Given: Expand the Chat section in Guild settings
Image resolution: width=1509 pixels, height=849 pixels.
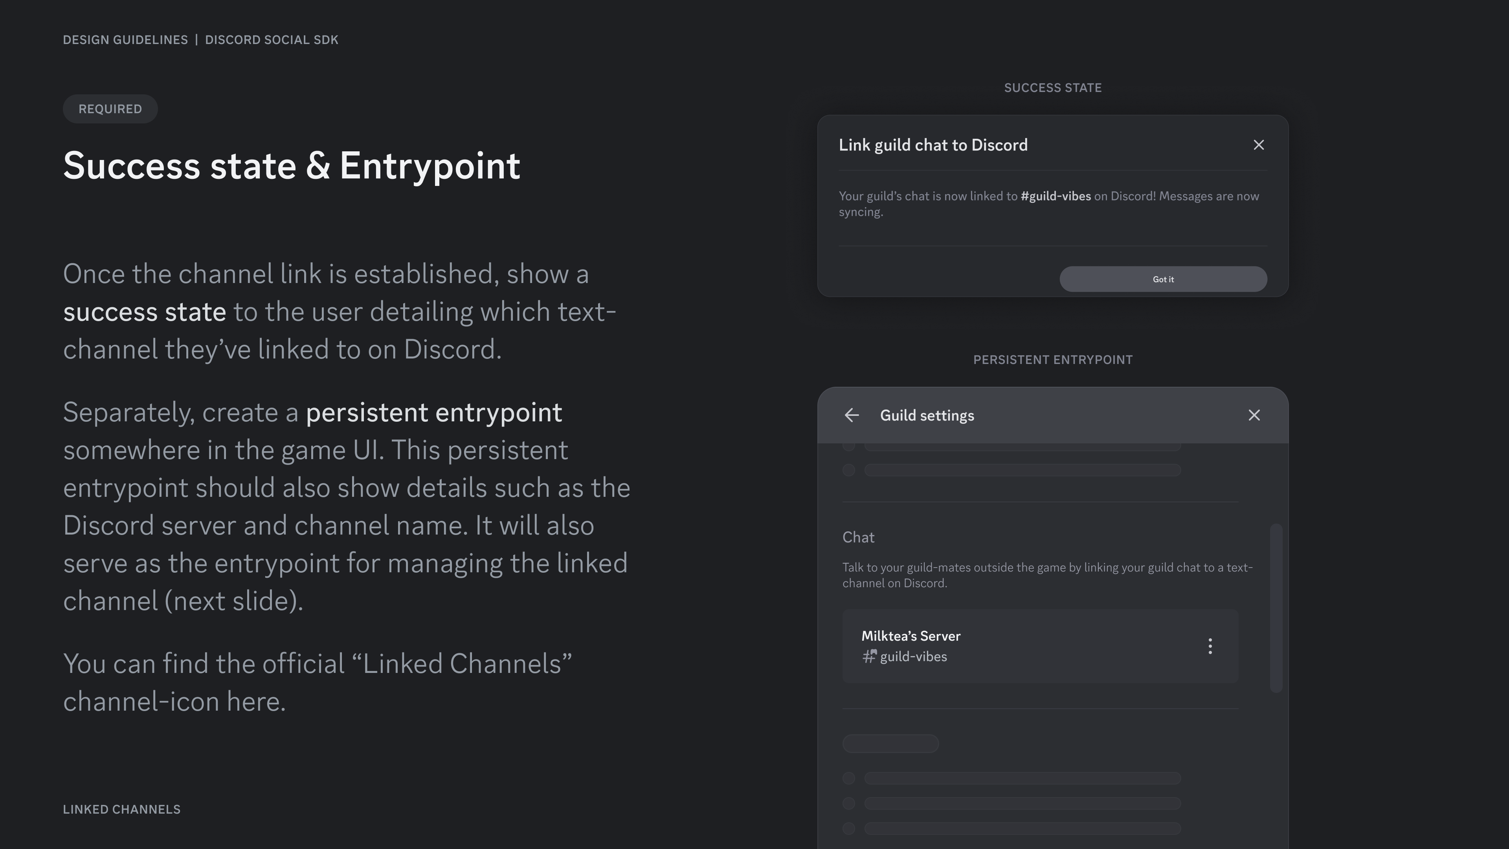Looking at the screenshot, I should tap(858, 537).
